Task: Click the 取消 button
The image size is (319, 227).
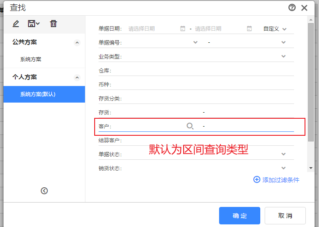Action: tap(285, 216)
